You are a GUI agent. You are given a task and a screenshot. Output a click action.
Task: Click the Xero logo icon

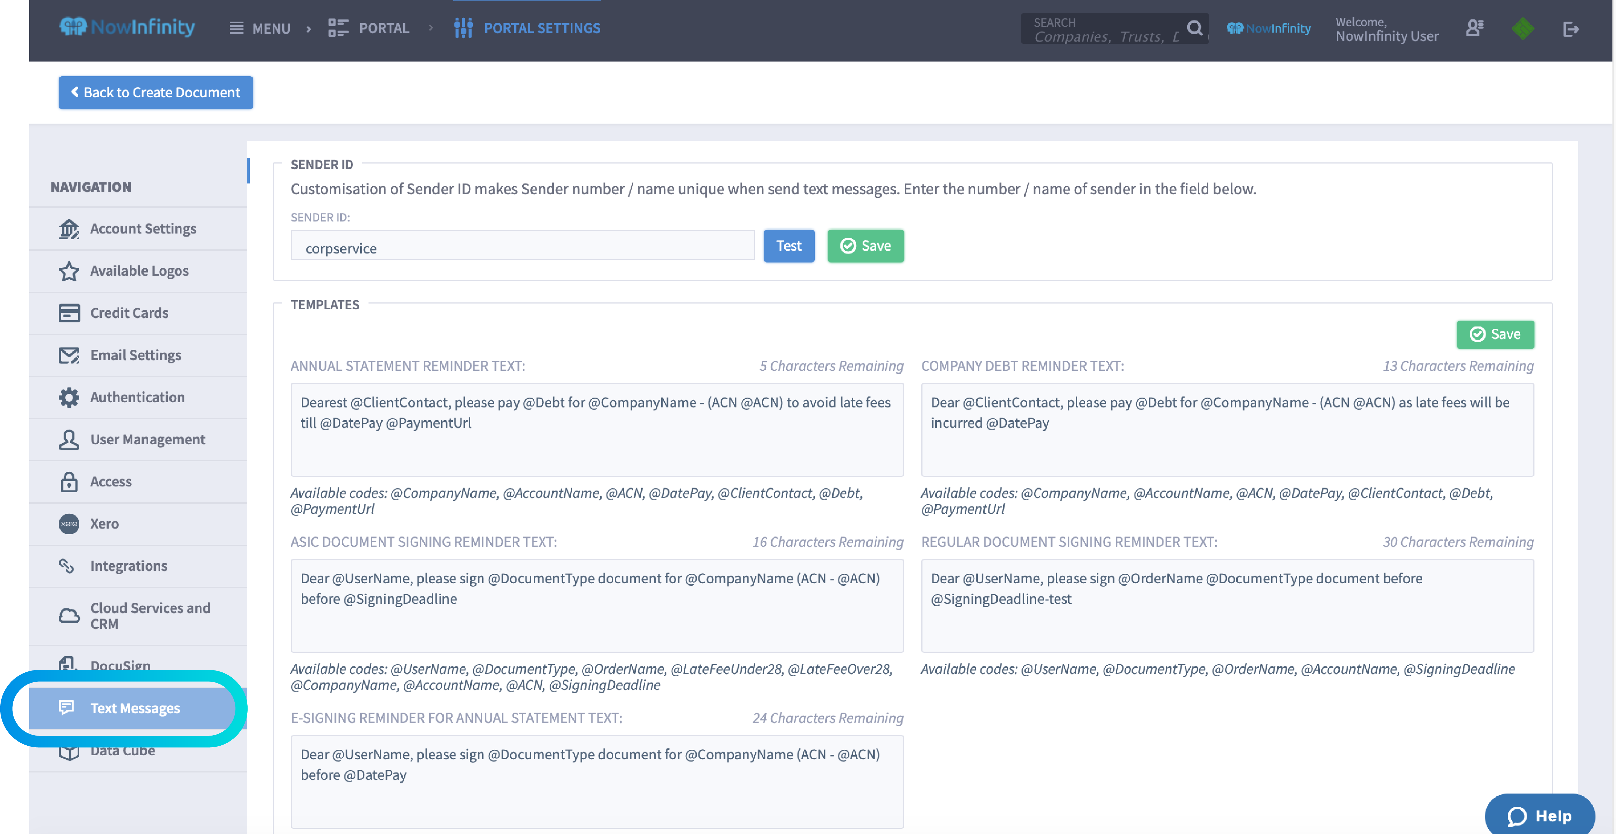pyautogui.click(x=69, y=524)
